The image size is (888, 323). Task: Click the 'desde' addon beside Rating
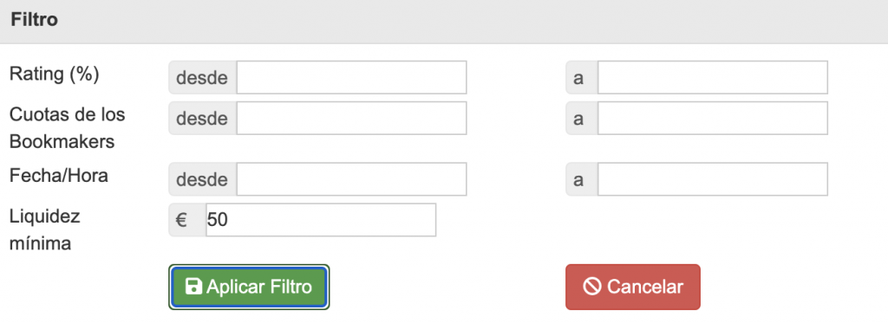point(203,77)
